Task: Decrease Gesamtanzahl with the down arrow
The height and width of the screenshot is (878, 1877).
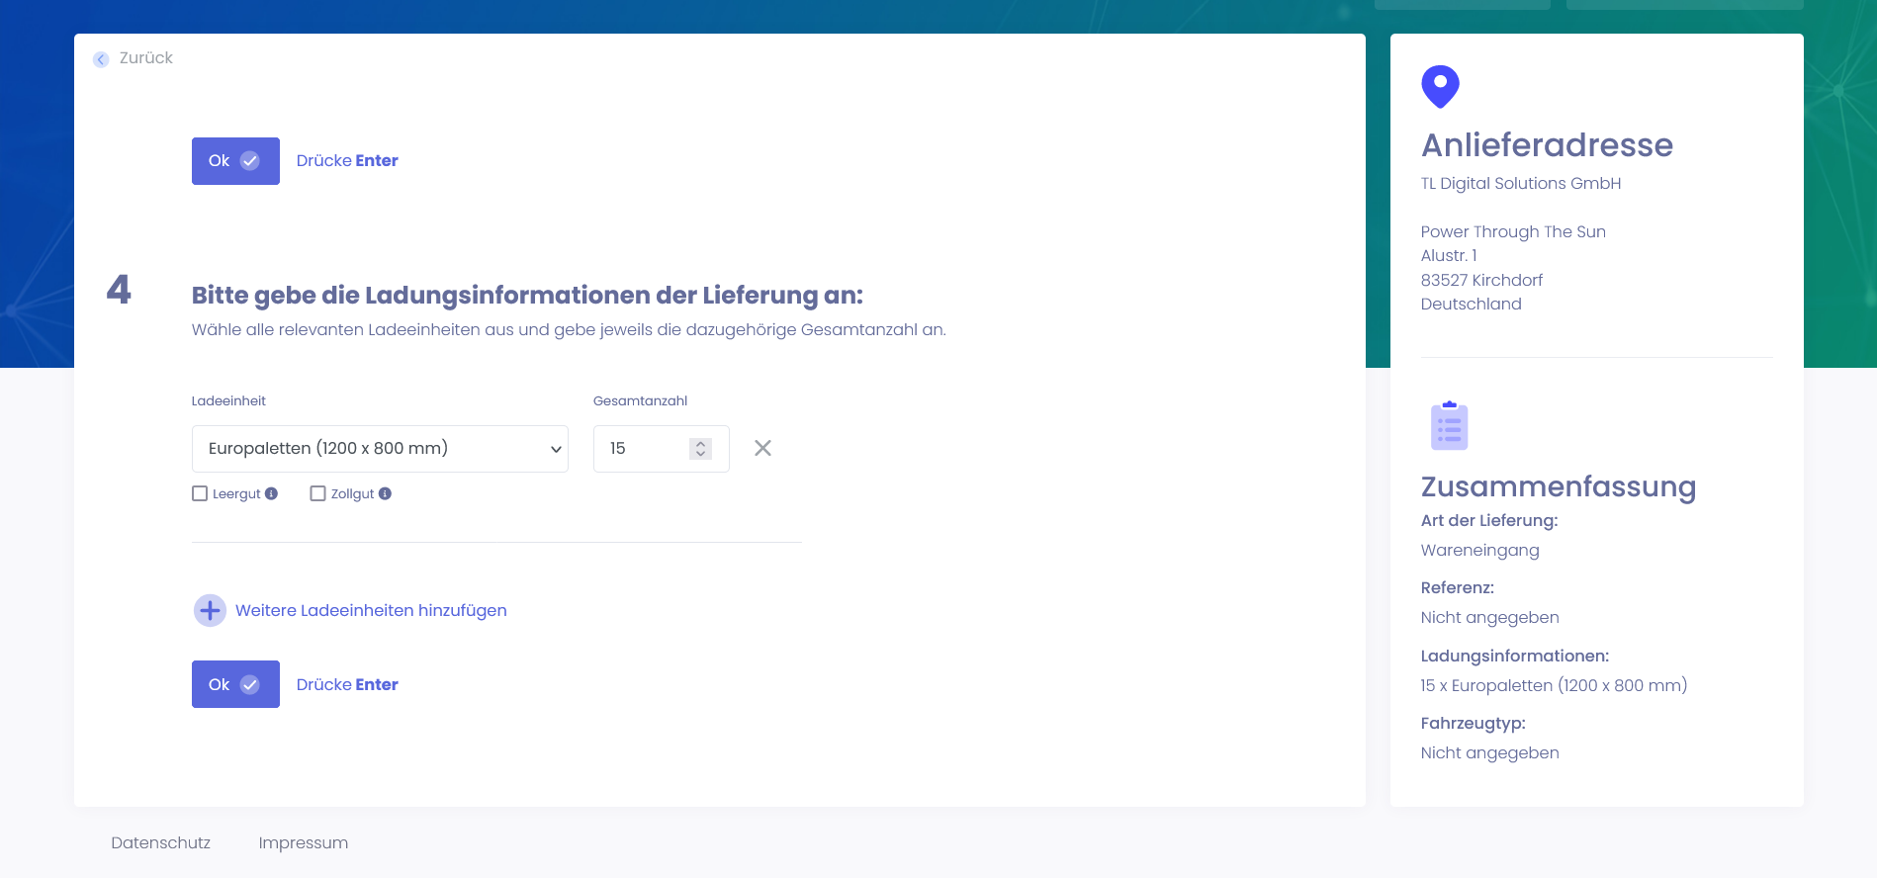Action: click(700, 454)
